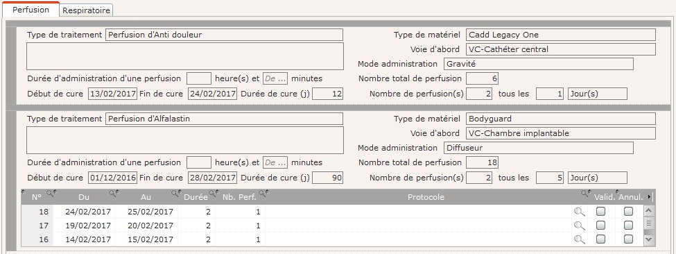Open Type de matériel field showing Bodyguard
676x254 pixels.
click(x=560, y=119)
